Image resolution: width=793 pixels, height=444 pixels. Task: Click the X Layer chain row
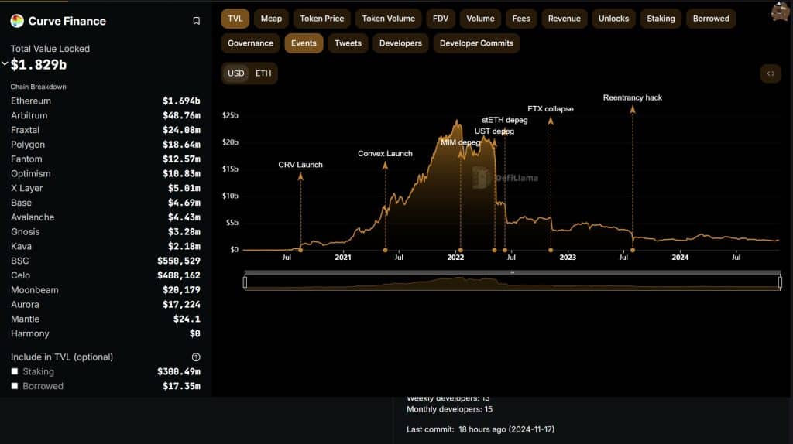(x=105, y=189)
